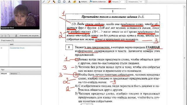Click the heading "Прочитайте текст и выполните задания 1–3"
Viewport: 187px width, 105px height.
coord(112,17)
